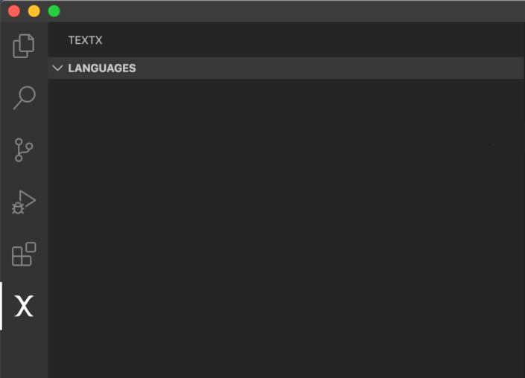Click blank area of the LANGUAGES header bar

(330, 68)
